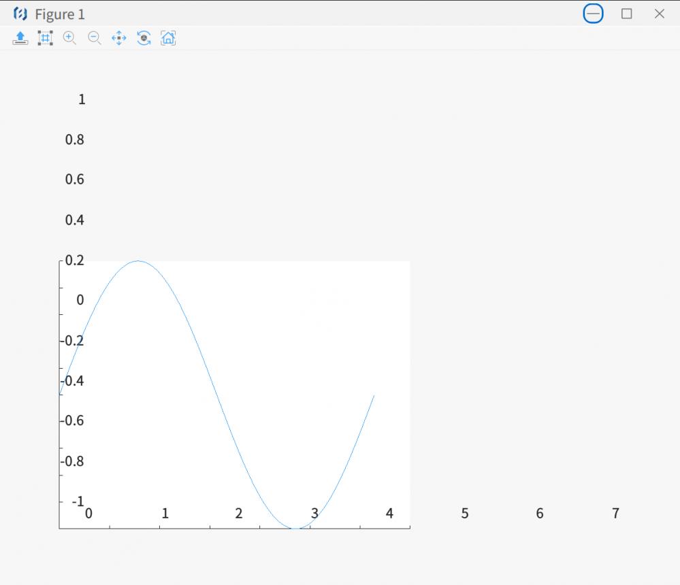680x585 pixels.
Task: Maximize the Figure 1 window
Action: pyautogui.click(x=627, y=14)
